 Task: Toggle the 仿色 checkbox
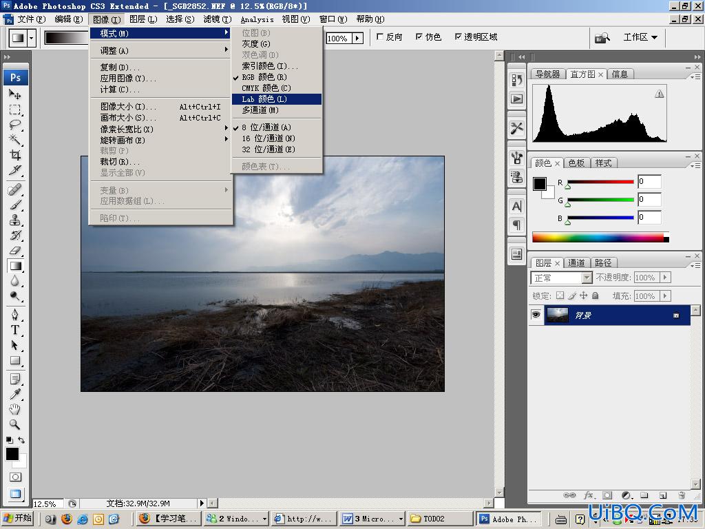(x=419, y=37)
